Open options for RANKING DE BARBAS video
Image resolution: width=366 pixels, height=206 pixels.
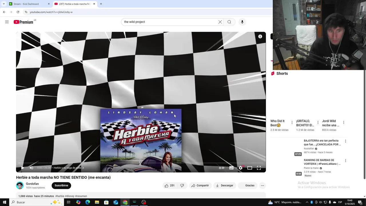[345, 161]
